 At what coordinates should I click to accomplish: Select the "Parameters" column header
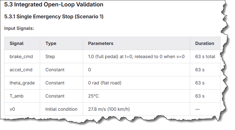101,43
